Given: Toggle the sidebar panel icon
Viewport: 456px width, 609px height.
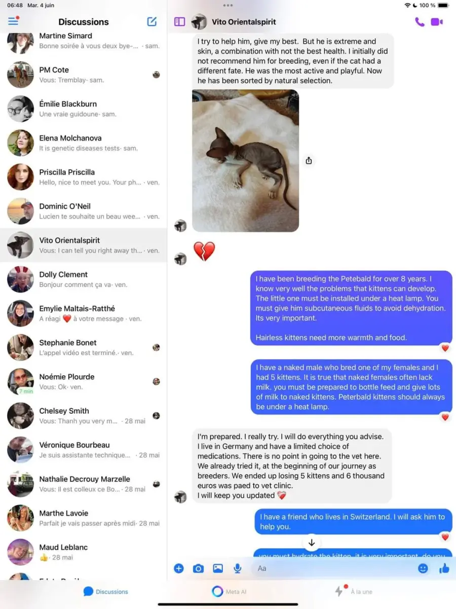Looking at the screenshot, I should pos(179,22).
